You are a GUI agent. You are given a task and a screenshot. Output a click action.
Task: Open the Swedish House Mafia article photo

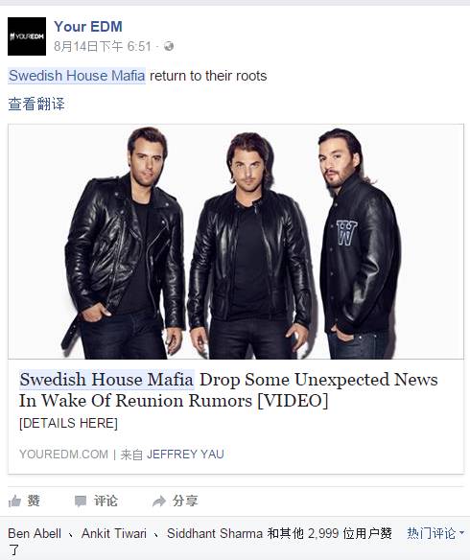pos(236,242)
